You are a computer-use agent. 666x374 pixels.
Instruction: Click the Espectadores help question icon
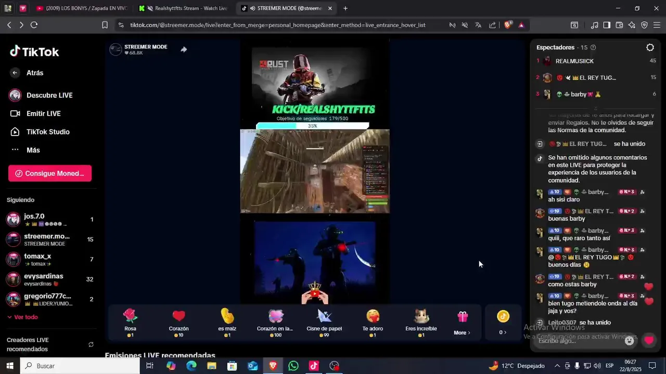[593, 47]
